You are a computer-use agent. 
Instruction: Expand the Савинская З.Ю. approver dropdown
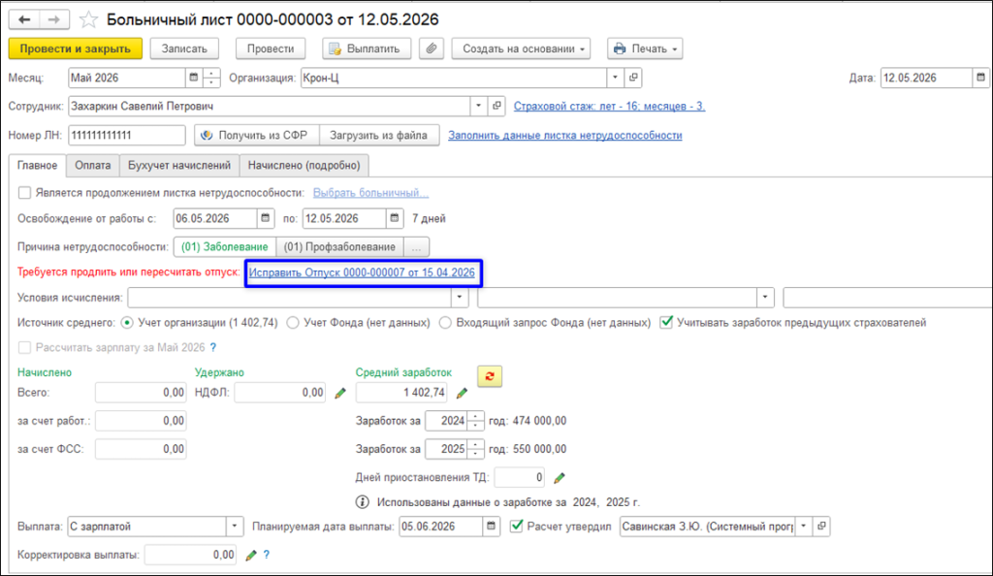coord(803,526)
